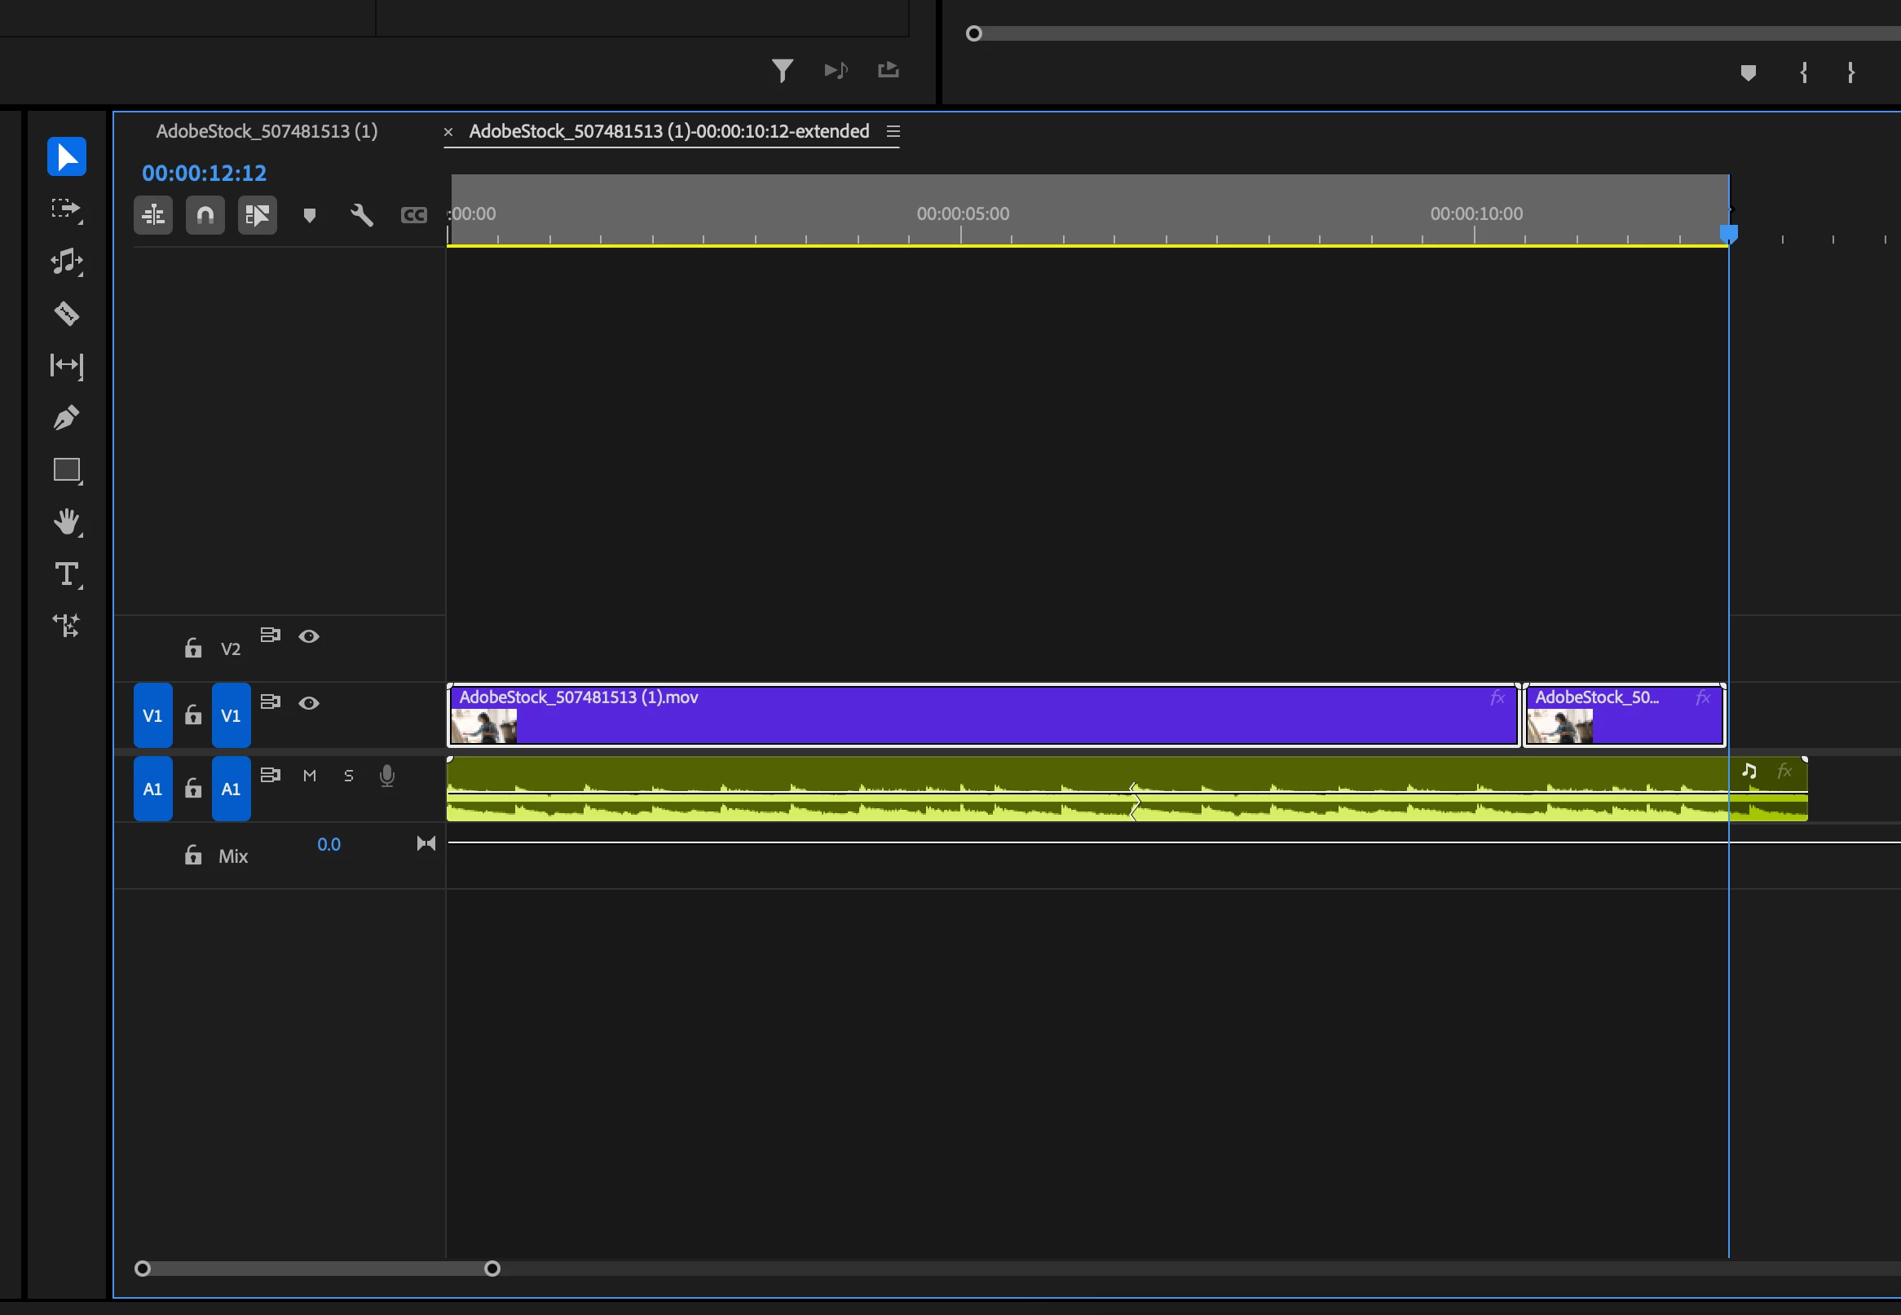Select the Ripple Edit tool
1901x1315 pixels.
pos(66,262)
